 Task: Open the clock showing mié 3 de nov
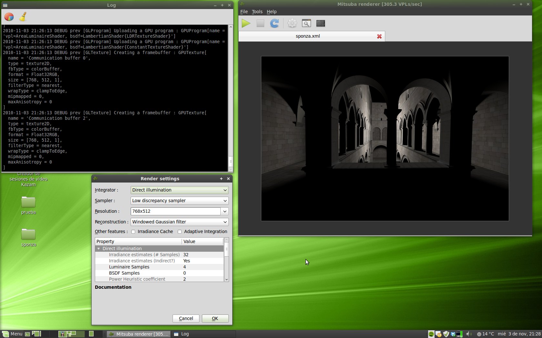pyautogui.click(x=519, y=334)
